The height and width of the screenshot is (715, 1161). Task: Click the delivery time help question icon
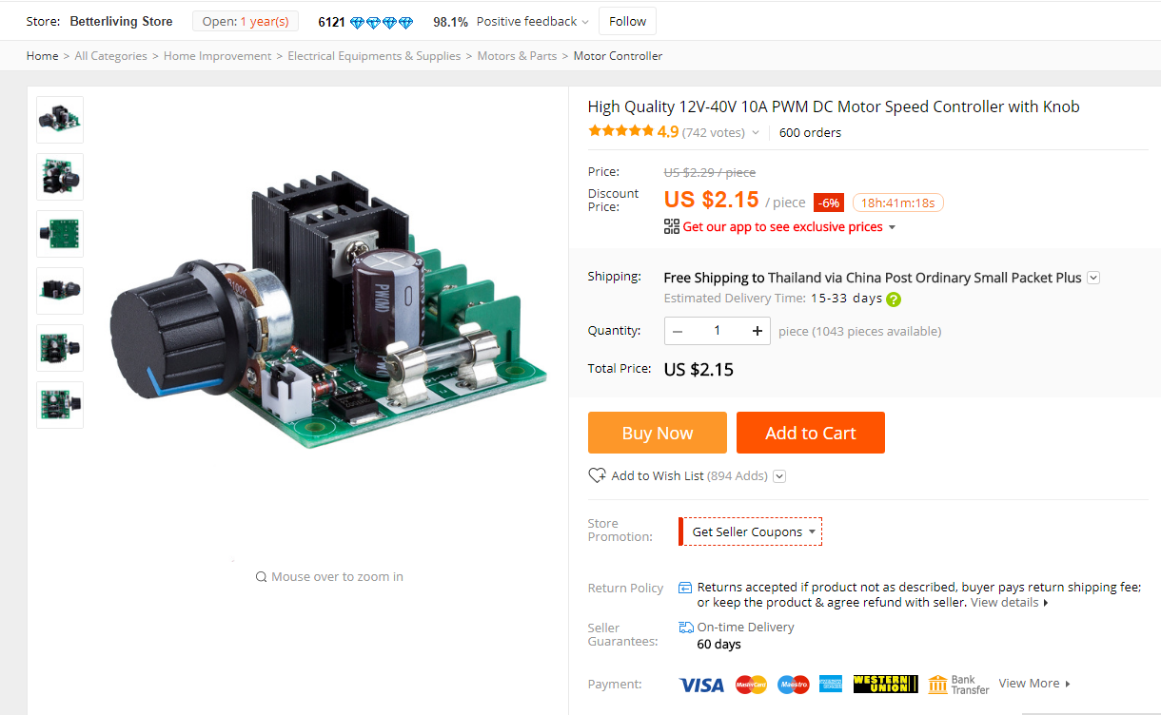[894, 299]
